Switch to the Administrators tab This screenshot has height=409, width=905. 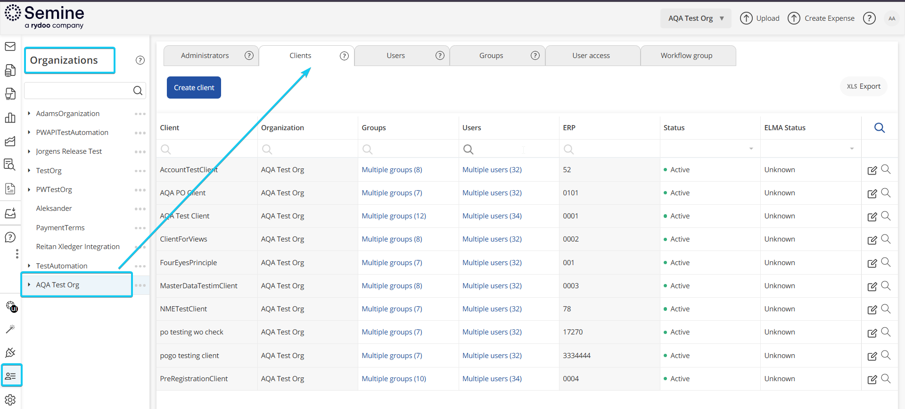click(x=205, y=56)
